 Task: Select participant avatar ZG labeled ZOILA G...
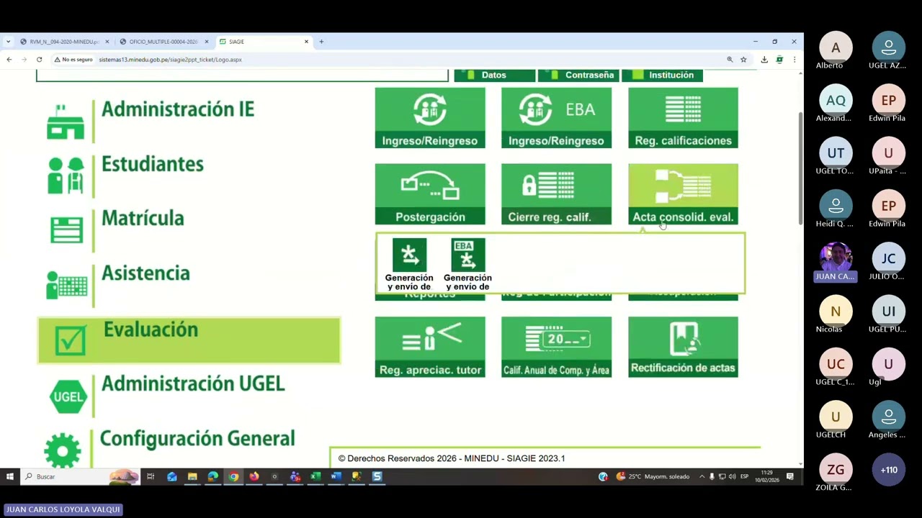[836, 470]
